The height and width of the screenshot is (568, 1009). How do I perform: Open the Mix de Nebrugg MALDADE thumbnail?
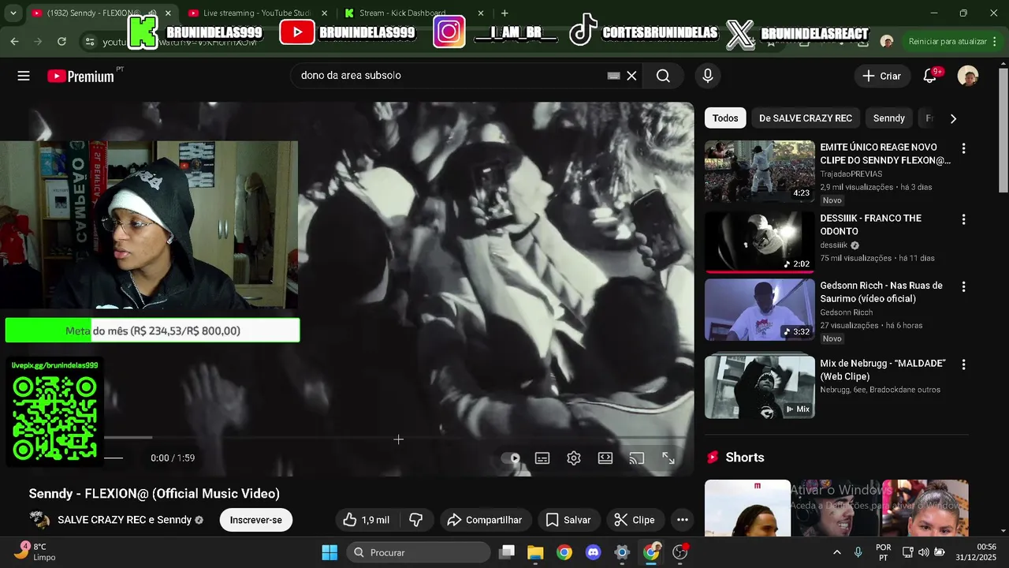(x=760, y=387)
